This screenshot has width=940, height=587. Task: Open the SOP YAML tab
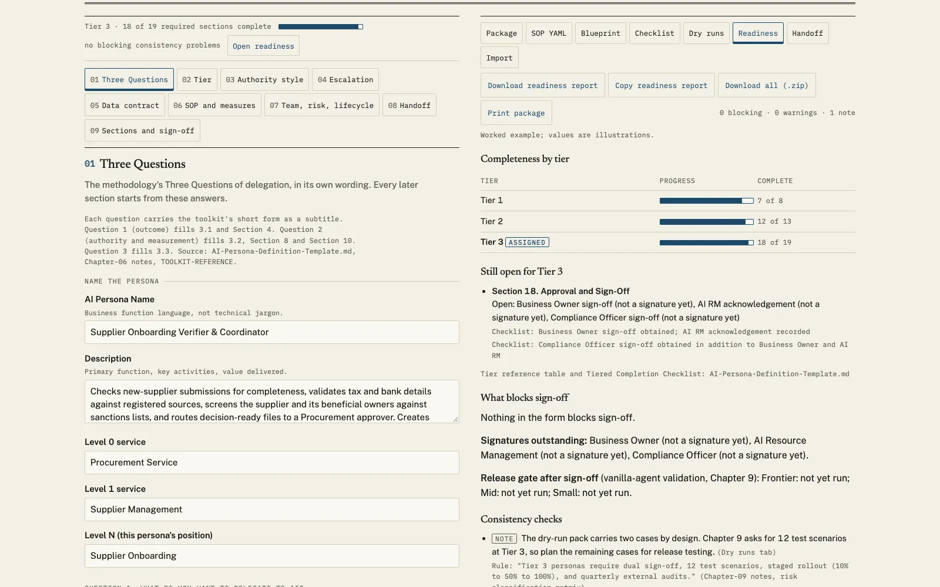(549, 33)
